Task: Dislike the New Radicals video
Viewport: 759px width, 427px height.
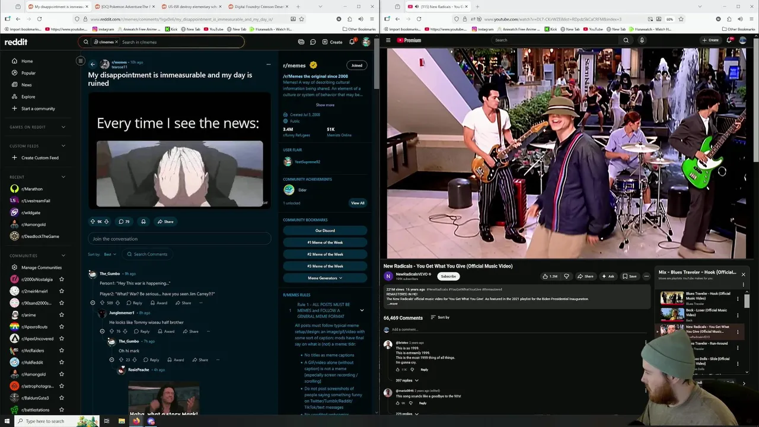Action: pyautogui.click(x=566, y=276)
